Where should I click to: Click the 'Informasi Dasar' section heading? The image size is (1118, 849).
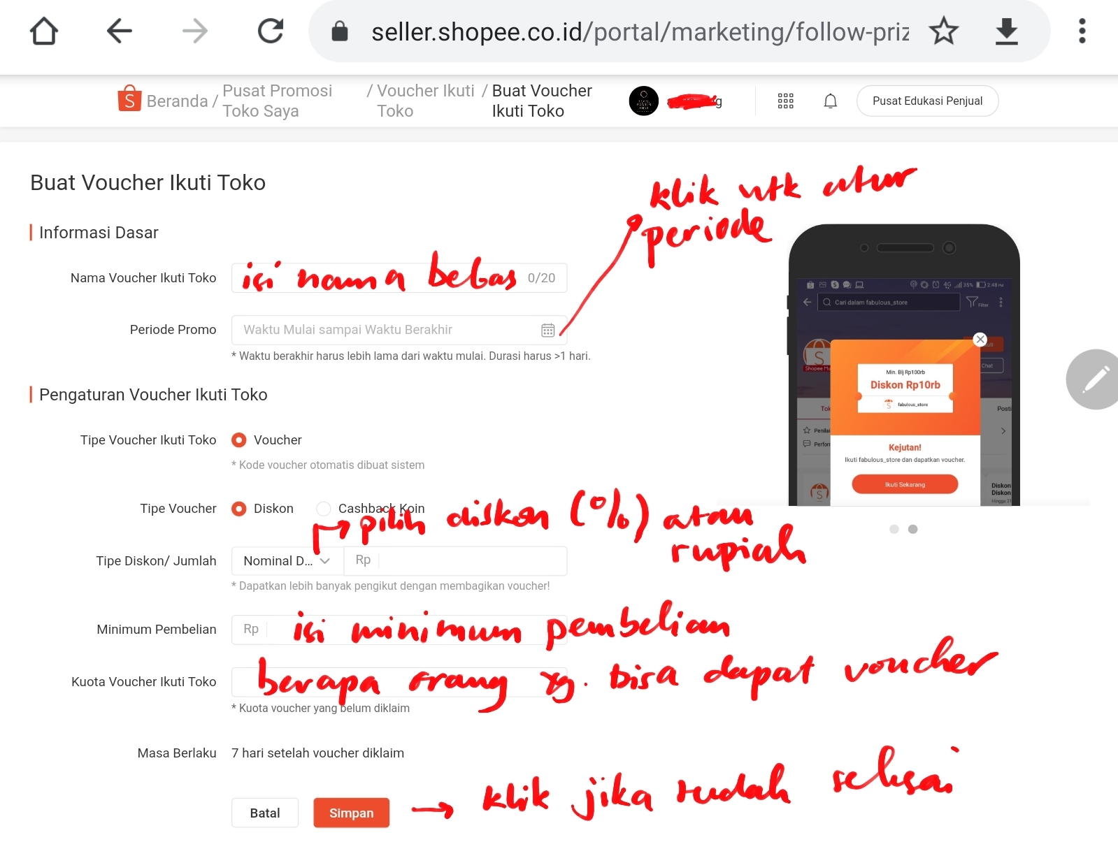click(x=99, y=233)
